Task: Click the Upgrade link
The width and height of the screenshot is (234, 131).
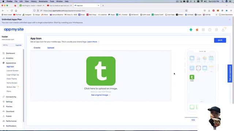Action: tap(18, 45)
